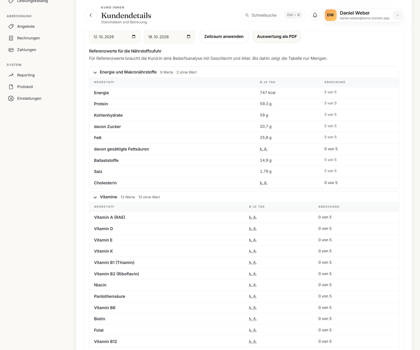Select the Ballaststoffe row label
This screenshot has width=420, height=350.
pyautogui.click(x=106, y=160)
